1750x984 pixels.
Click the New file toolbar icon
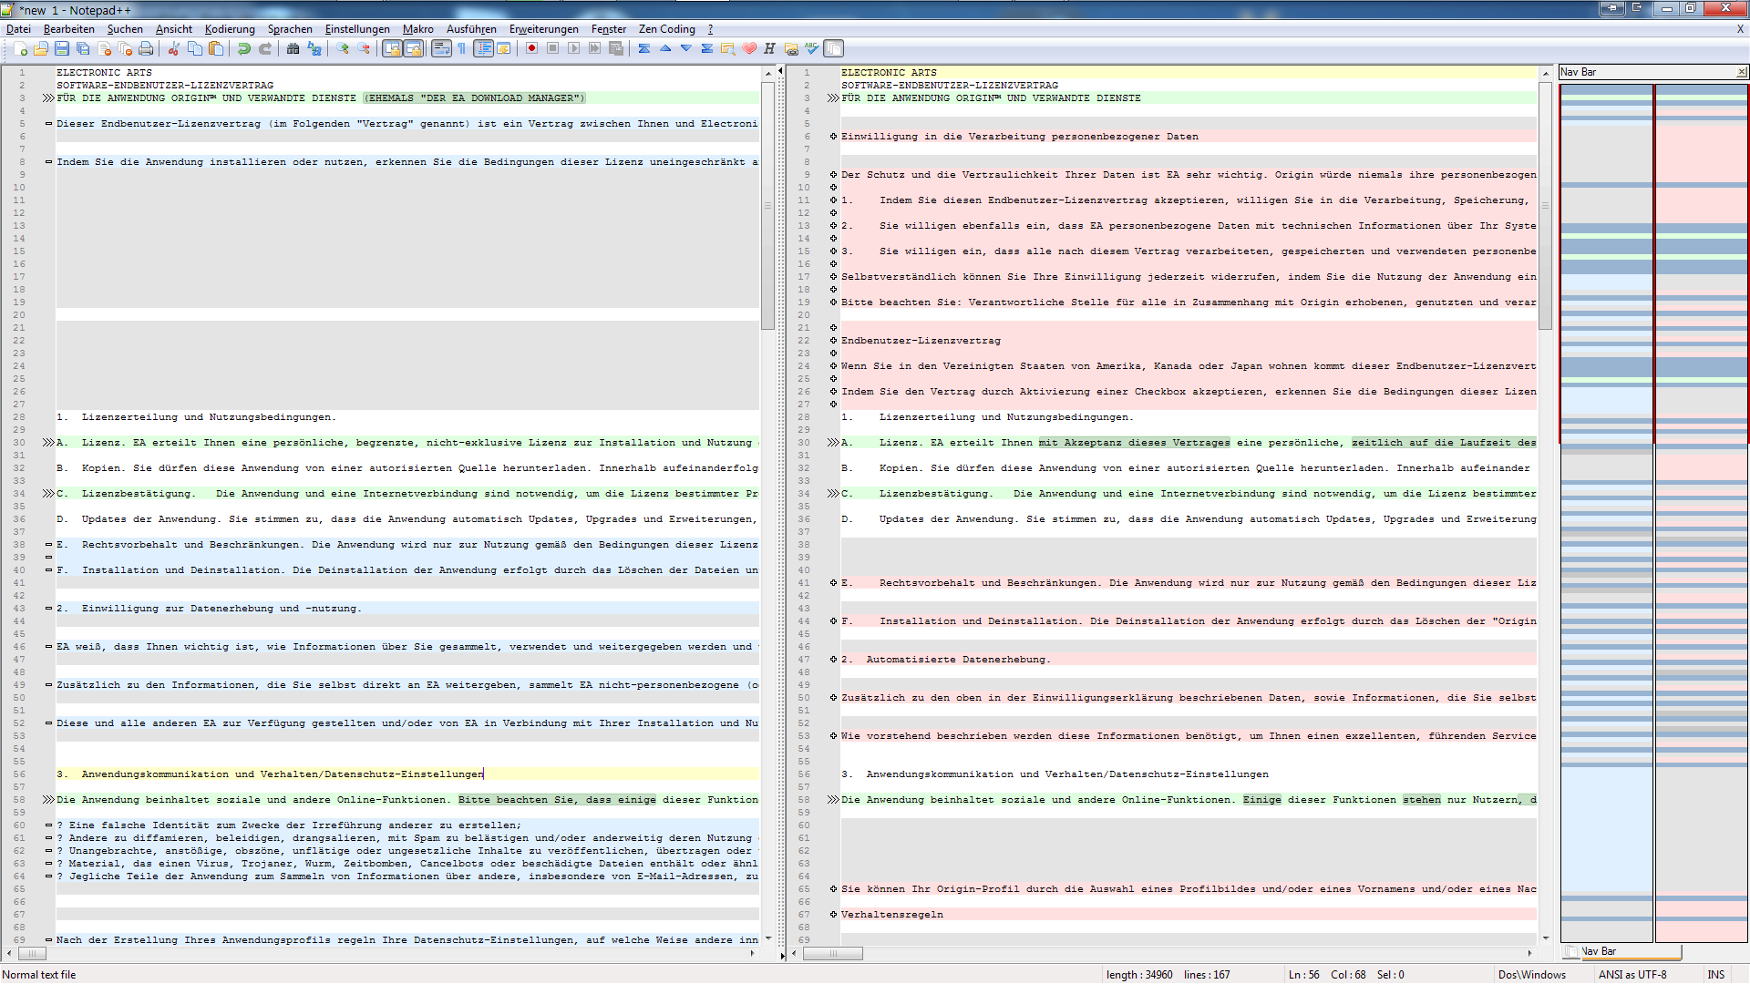pyautogui.click(x=20, y=49)
